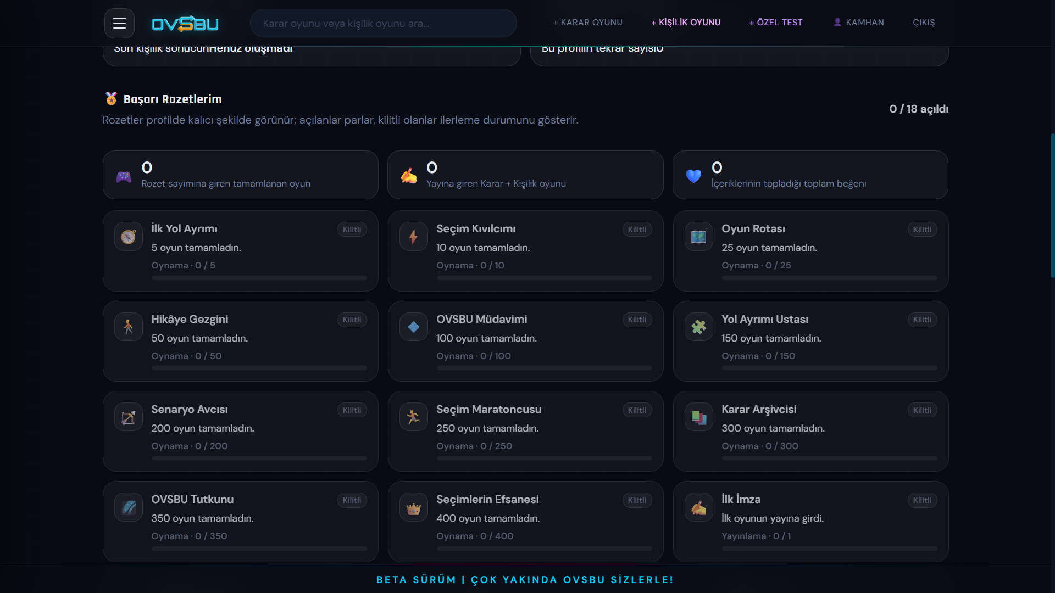Click the map icon for Oyun Rotası
The image size is (1055, 593).
tap(699, 237)
